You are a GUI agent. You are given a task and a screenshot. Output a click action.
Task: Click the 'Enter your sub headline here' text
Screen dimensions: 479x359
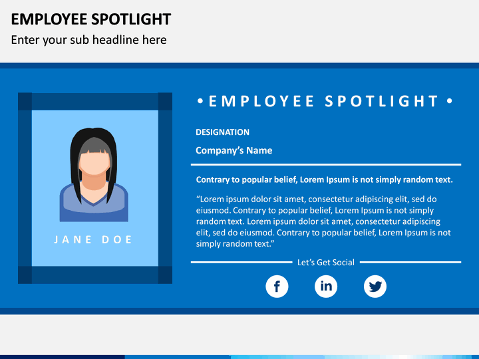[x=89, y=40]
